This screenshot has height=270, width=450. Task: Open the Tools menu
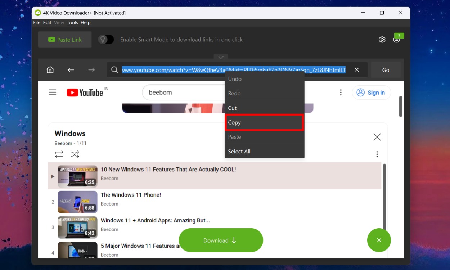(72, 22)
